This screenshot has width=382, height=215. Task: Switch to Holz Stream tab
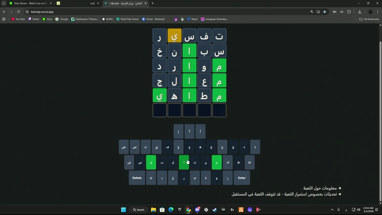(x=30, y=3)
